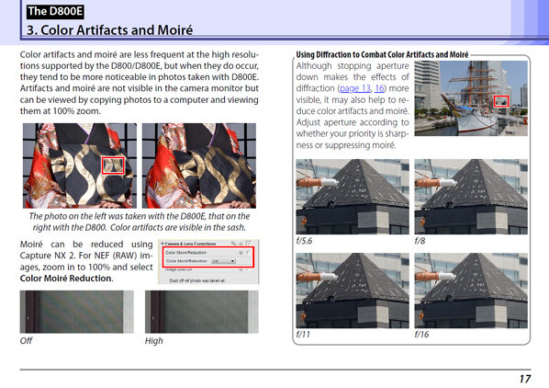Click the page number 17
The height and width of the screenshot is (388, 549).
click(525, 379)
